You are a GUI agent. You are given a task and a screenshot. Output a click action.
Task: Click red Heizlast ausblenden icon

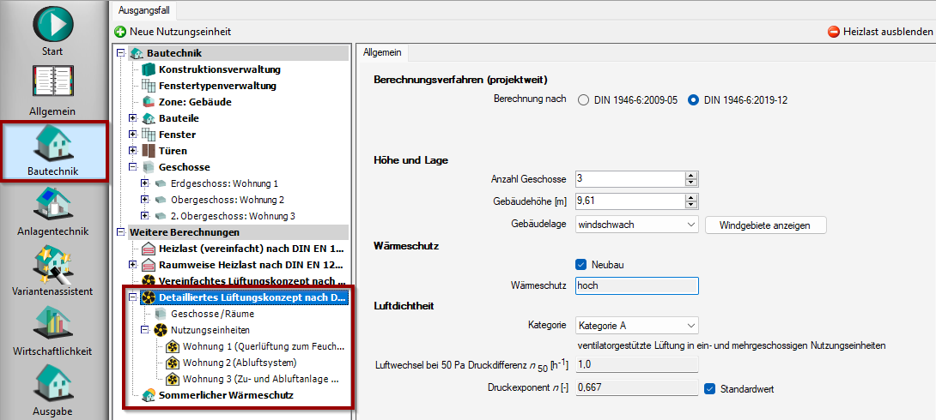point(833,32)
